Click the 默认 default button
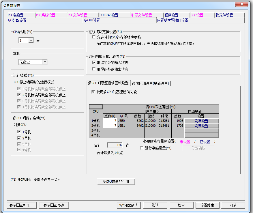253x213 pixels. (x=155, y=205)
